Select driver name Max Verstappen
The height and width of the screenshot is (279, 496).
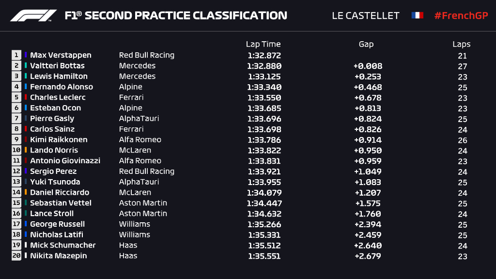[61, 55]
